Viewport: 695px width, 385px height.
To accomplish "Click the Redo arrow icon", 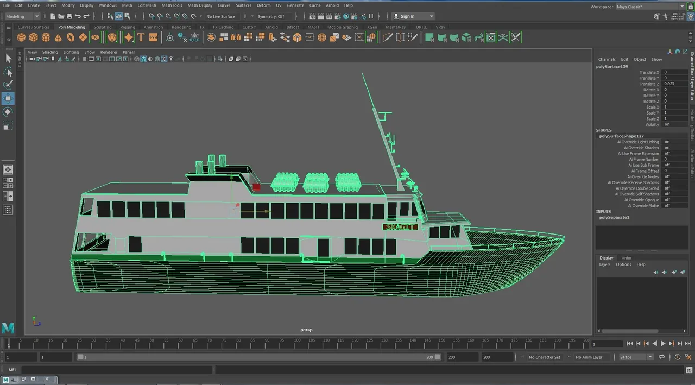I will pyautogui.click(x=86, y=16).
